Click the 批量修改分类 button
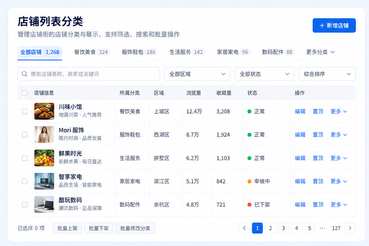369x246 pixels. point(135,228)
